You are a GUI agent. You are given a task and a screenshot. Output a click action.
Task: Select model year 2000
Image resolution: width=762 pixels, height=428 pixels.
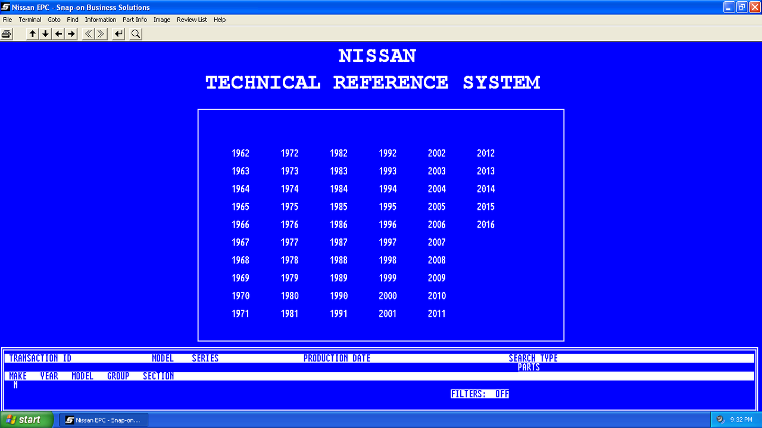(x=388, y=296)
